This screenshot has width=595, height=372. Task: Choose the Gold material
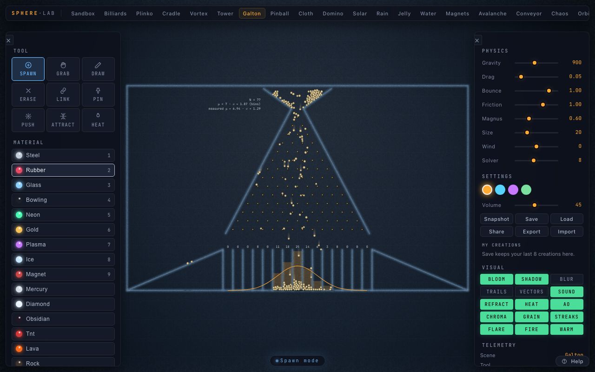click(x=63, y=230)
